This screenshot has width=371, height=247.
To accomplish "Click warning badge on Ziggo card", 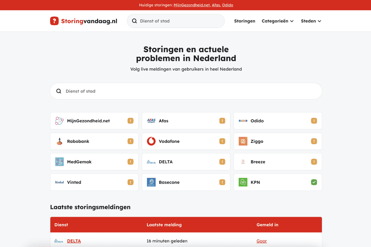I will [314, 141].
